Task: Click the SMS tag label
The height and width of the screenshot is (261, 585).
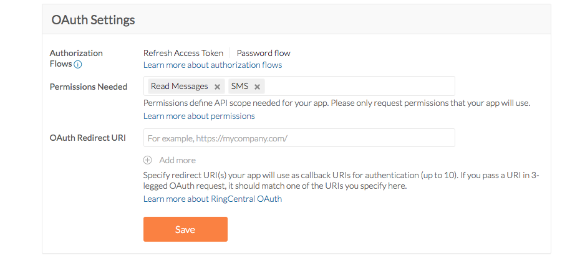Action: [x=239, y=87]
